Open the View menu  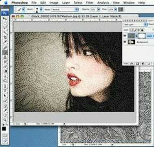pos(117,2)
